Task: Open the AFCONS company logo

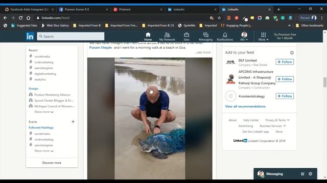Action: coord(230,79)
